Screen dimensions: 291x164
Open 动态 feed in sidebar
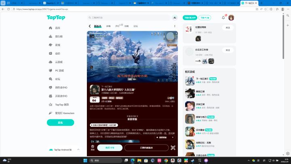(x=57, y=53)
